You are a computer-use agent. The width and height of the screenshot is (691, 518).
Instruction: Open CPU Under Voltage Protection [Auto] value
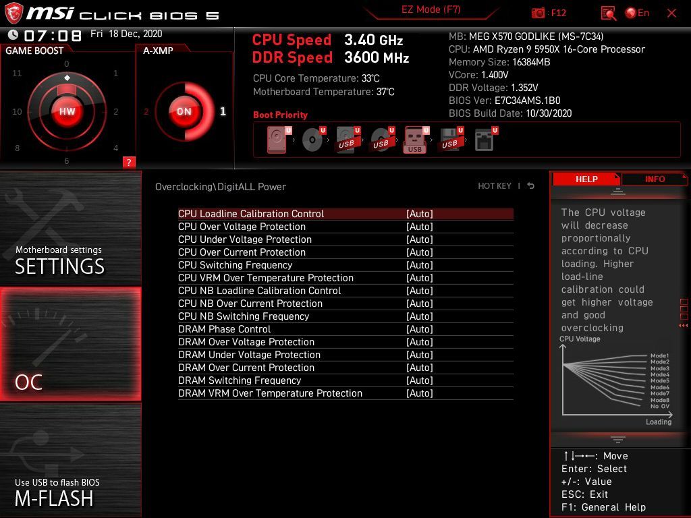tap(420, 239)
